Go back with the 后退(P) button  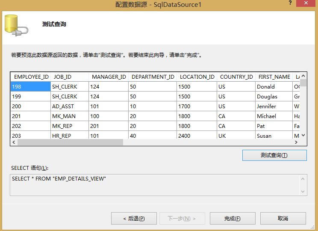click(134, 218)
